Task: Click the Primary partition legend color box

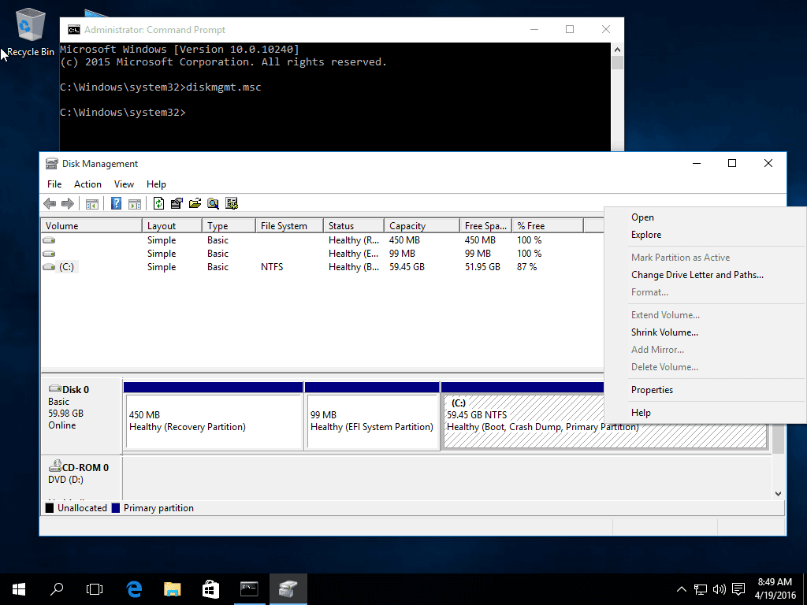Action: [116, 508]
